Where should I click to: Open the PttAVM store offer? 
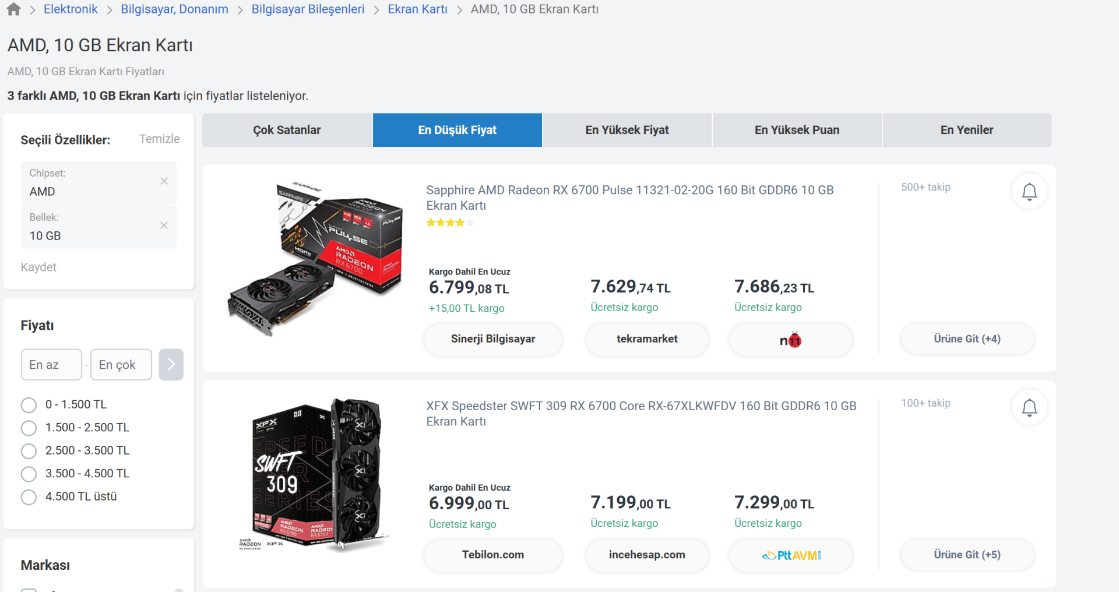(791, 555)
